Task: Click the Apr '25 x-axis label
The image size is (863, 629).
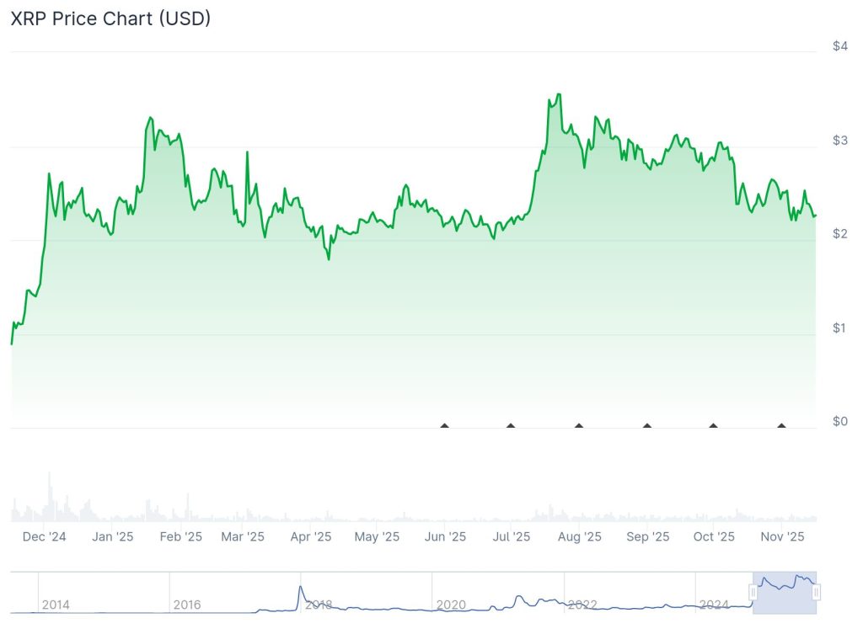Action: pos(311,536)
